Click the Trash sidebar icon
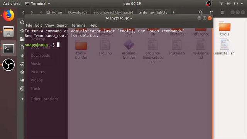This screenshot has width=247, height=139. click(22, 88)
